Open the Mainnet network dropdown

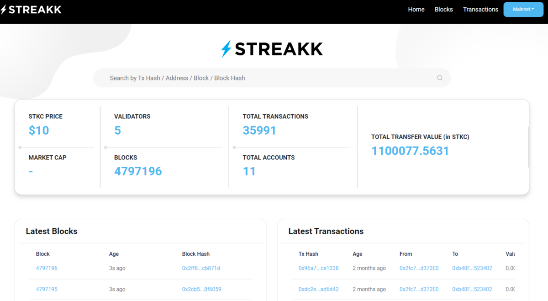(x=523, y=9)
